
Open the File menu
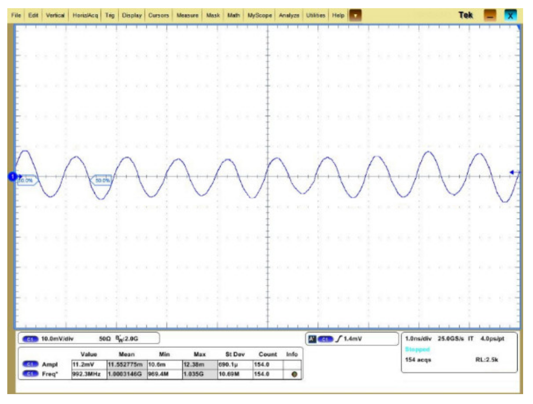(16, 15)
